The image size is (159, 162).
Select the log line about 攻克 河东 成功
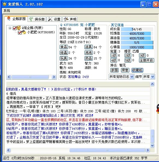tap(78, 116)
